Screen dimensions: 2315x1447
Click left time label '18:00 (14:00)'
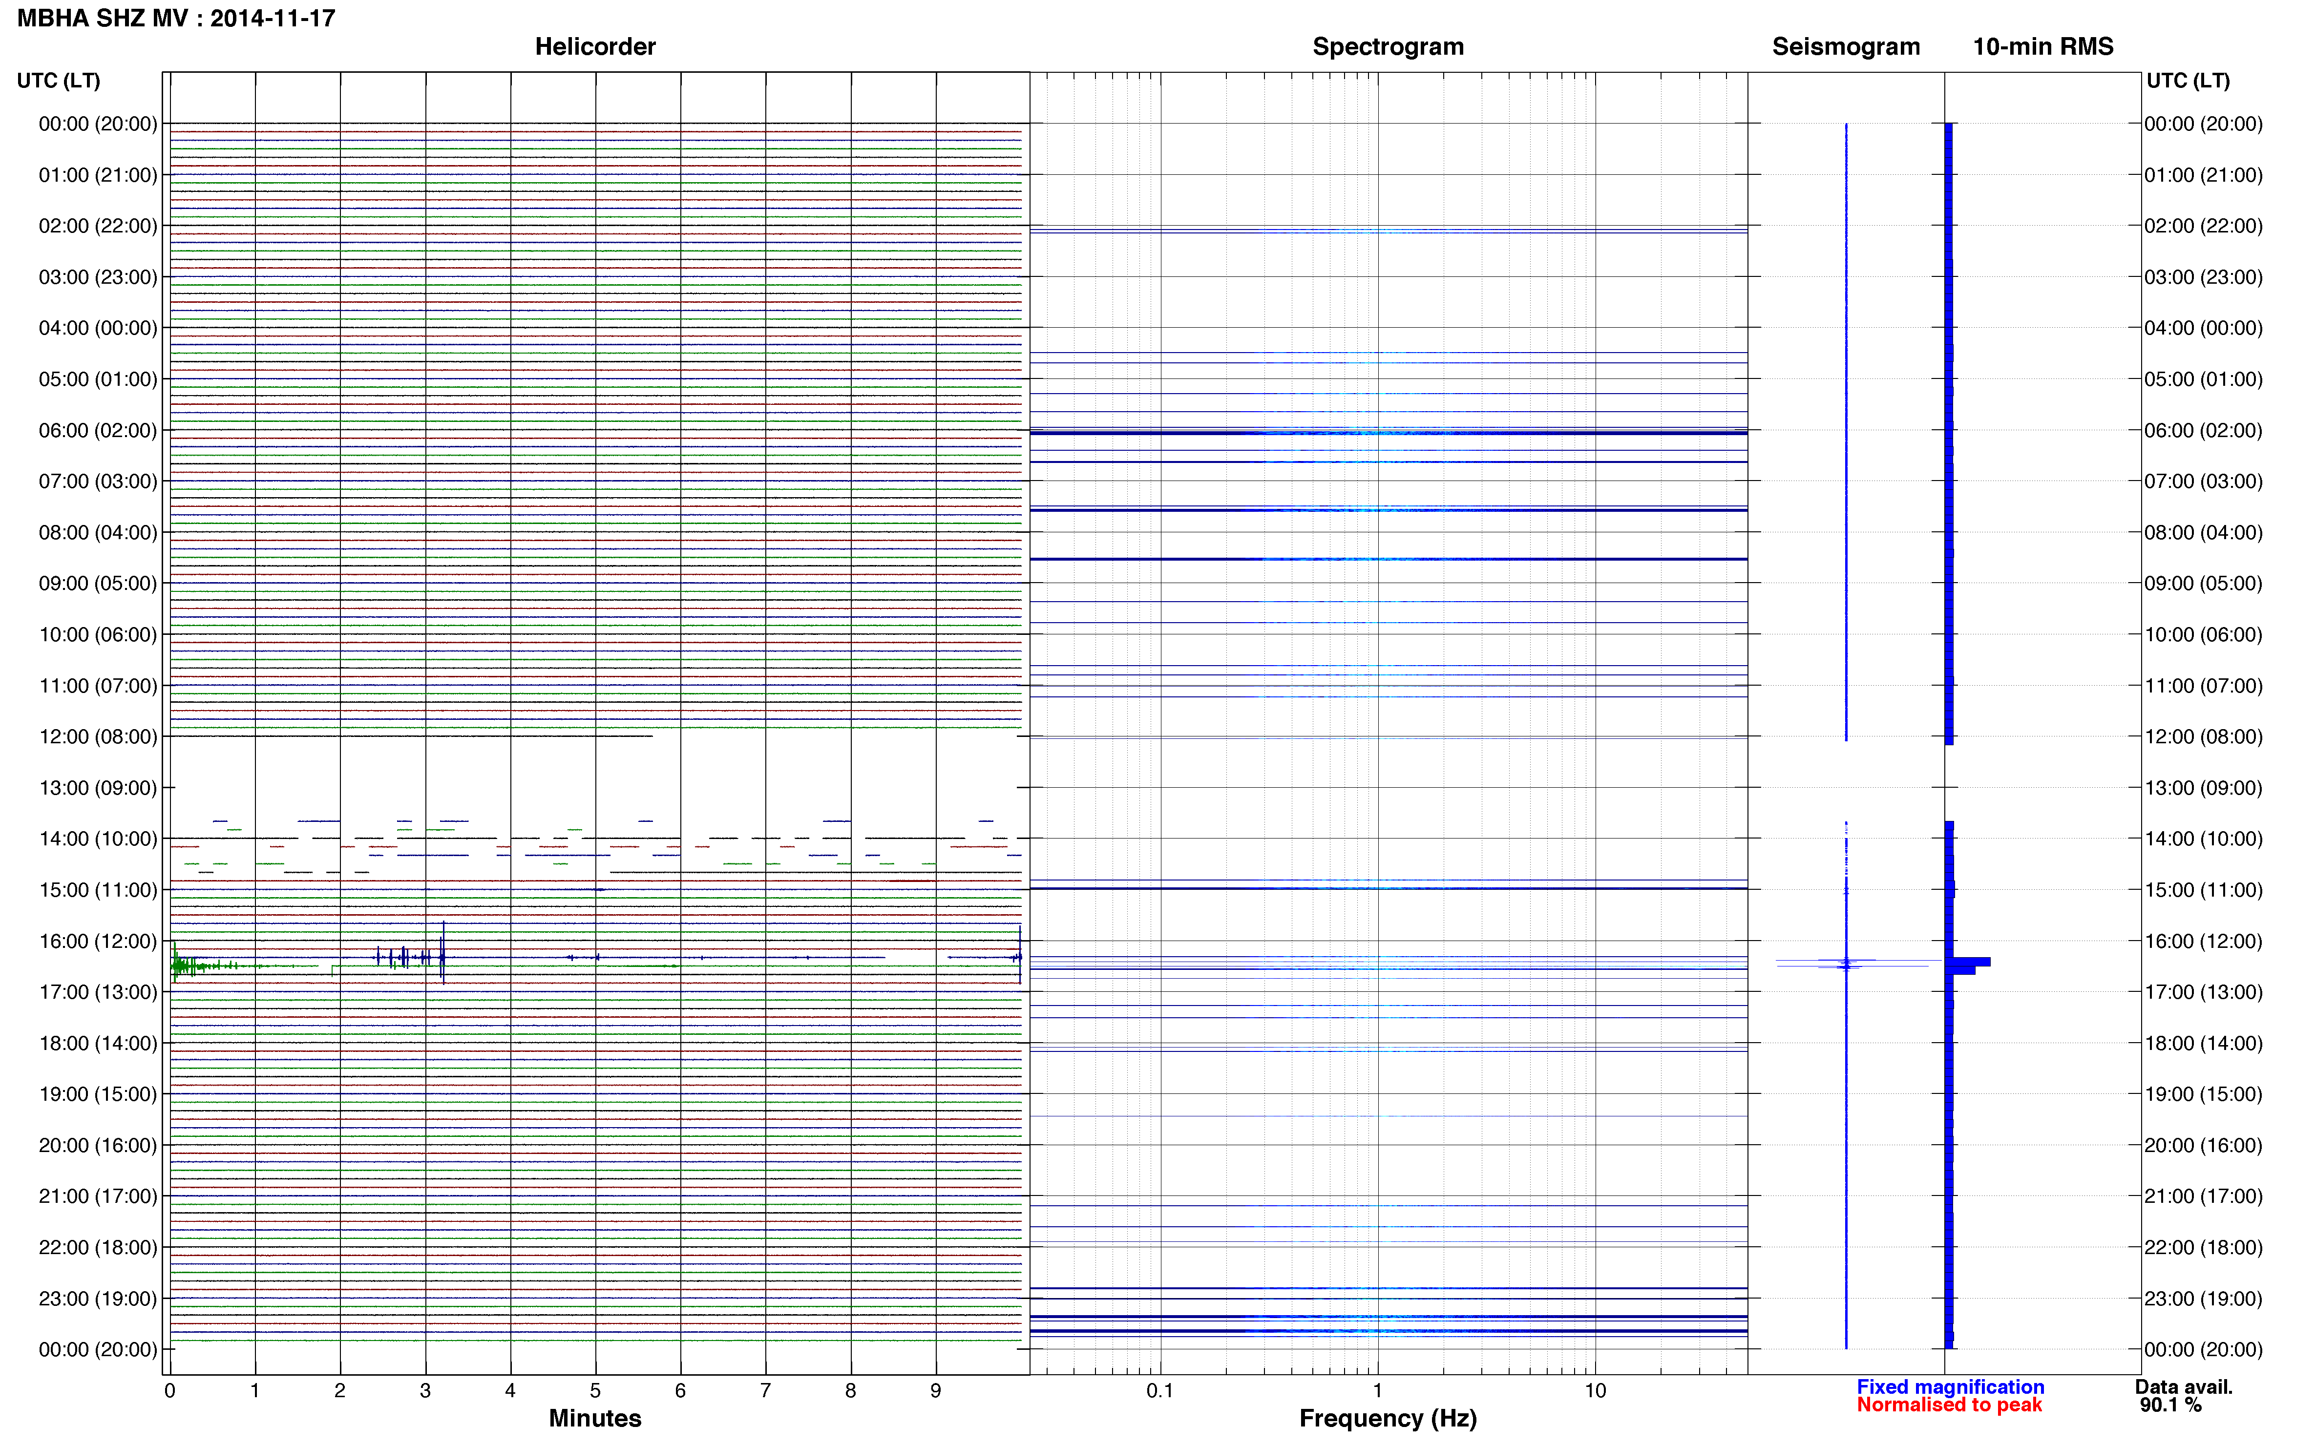coord(98,1043)
